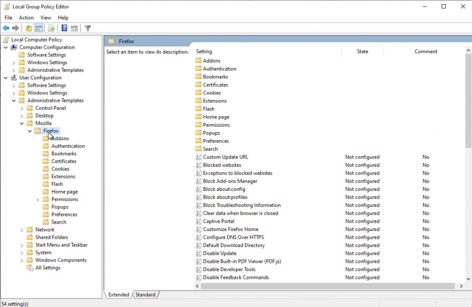Open the Action menu

pos(26,18)
